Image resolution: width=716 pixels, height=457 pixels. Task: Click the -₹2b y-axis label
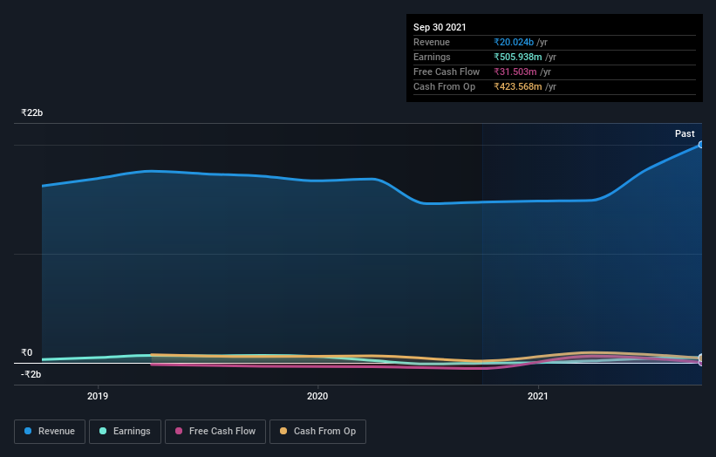pos(31,374)
